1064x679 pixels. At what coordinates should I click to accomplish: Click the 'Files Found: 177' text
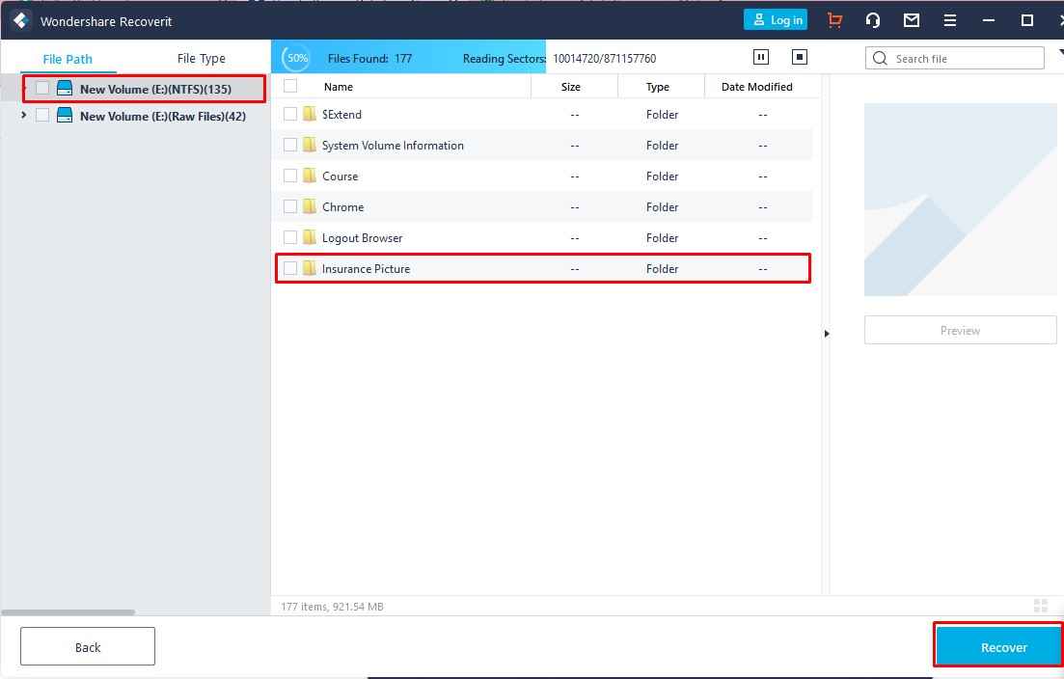(369, 58)
